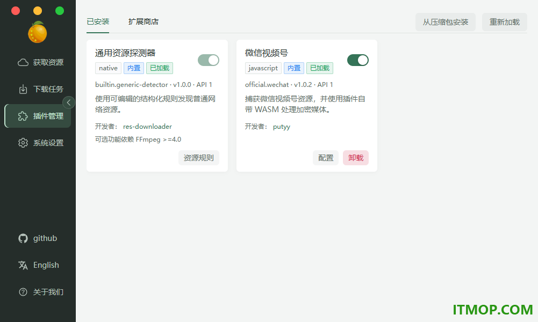Click the question mark icon beside 关于我们
This screenshot has width=538, height=322.
pyautogui.click(x=23, y=292)
